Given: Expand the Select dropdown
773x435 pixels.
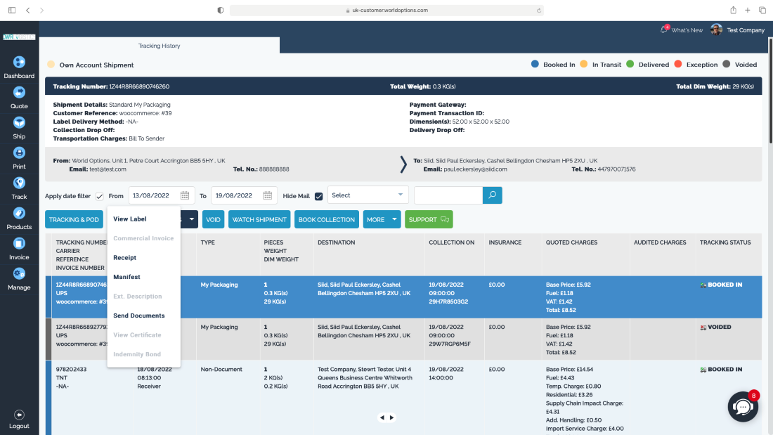Looking at the screenshot, I should (x=368, y=195).
